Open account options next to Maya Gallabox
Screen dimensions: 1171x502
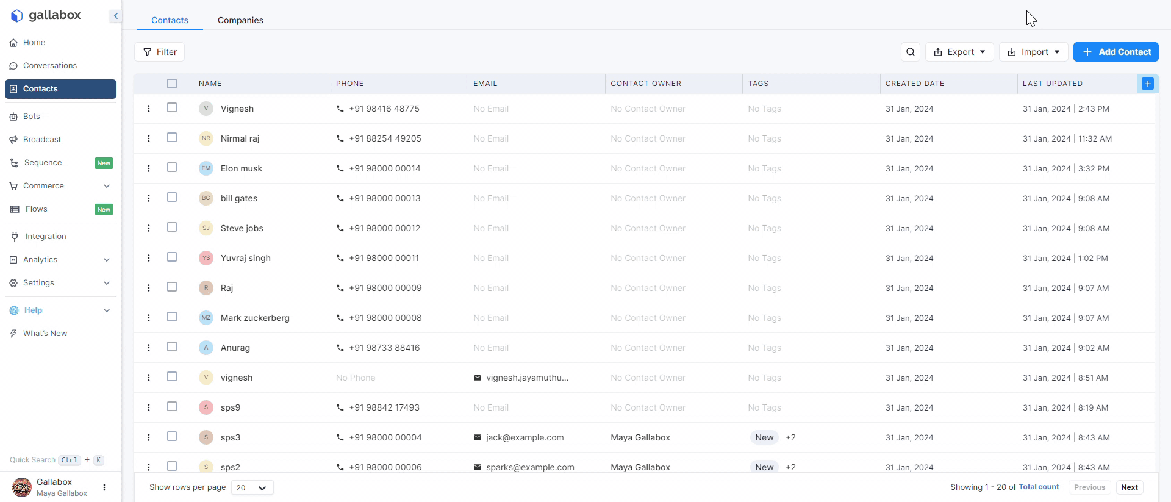click(104, 487)
